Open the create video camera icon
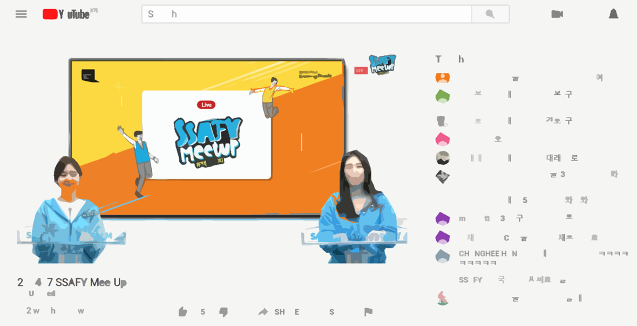The image size is (637, 326). (557, 14)
